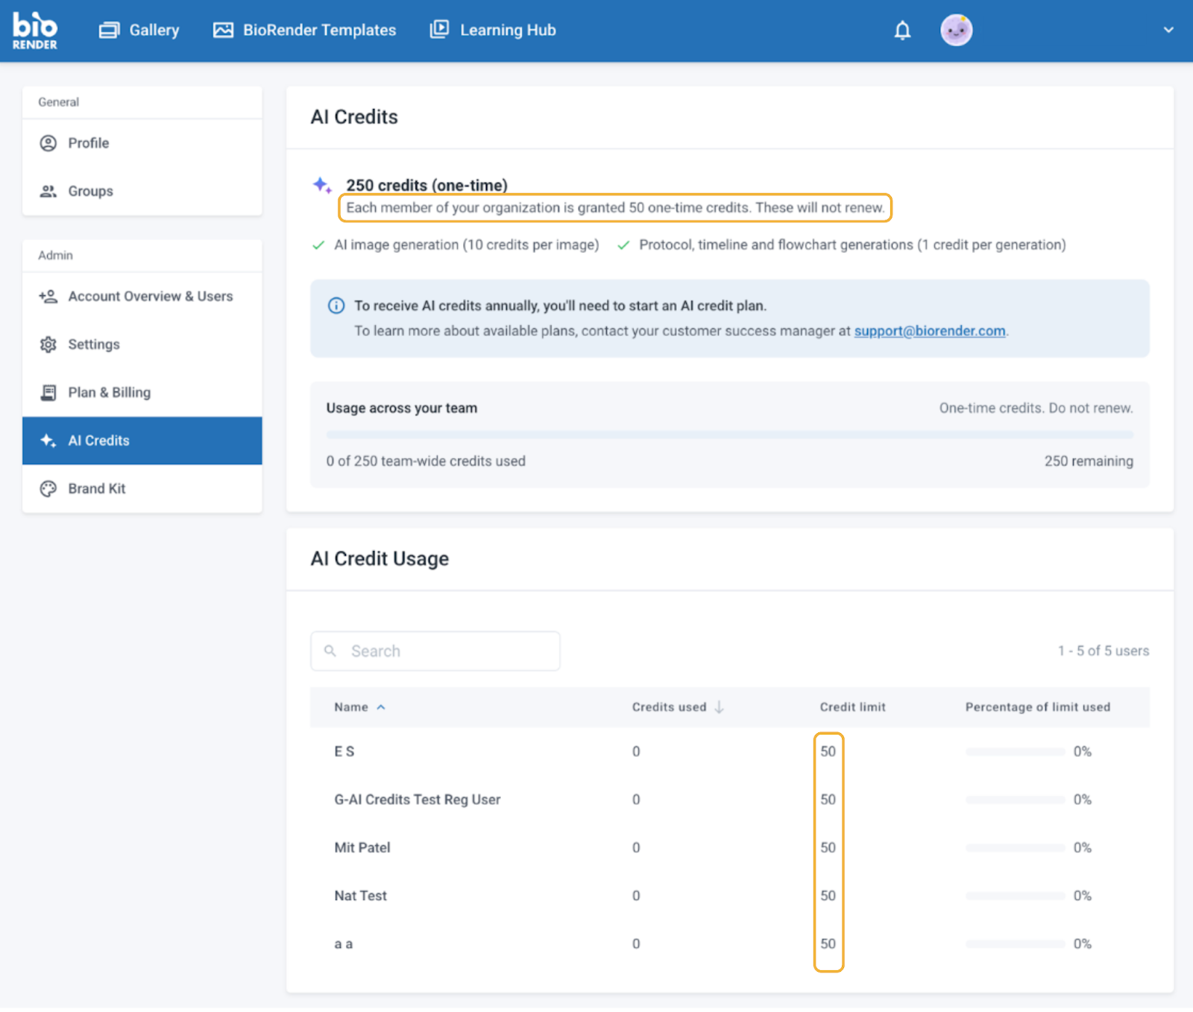Expand the account dropdown chevron
The image size is (1193, 1012).
1168,31
